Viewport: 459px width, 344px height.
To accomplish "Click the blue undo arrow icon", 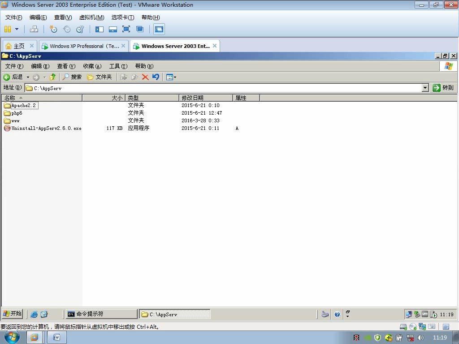I will pos(156,77).
